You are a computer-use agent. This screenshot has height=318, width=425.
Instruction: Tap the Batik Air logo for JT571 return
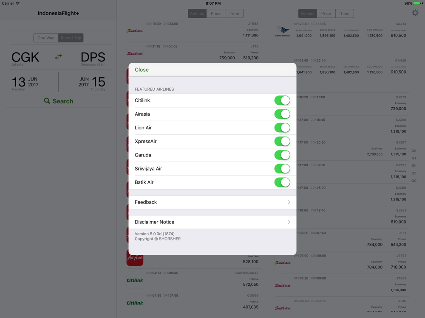point(283,263)
